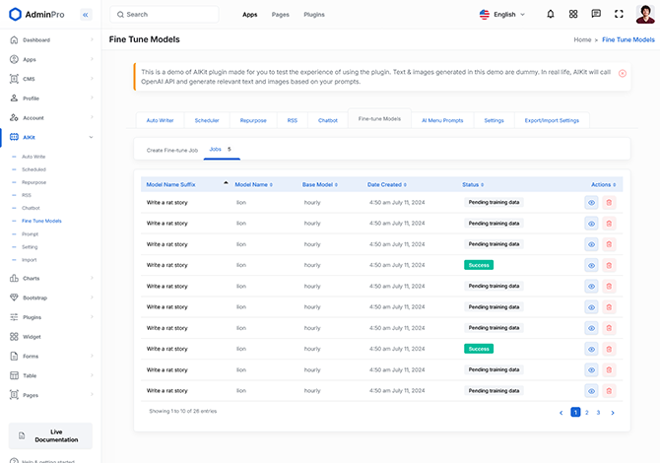Viewport: 660px width, 463px height.
Task: Open the Create Fine-tune Job tab
Action: (x=172, y=150)
